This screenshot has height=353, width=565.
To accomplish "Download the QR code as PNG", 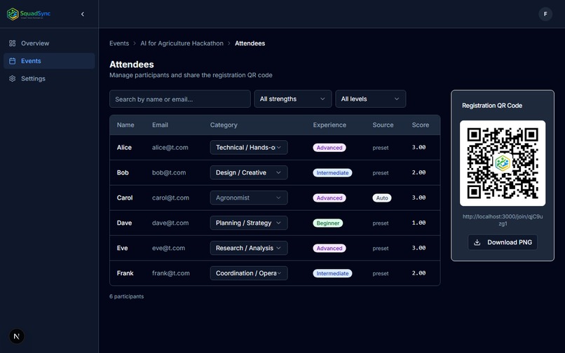I will click(503, 242).
